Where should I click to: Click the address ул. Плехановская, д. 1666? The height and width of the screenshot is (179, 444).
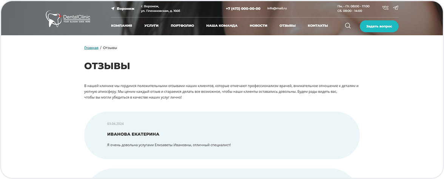pos(160,11)
